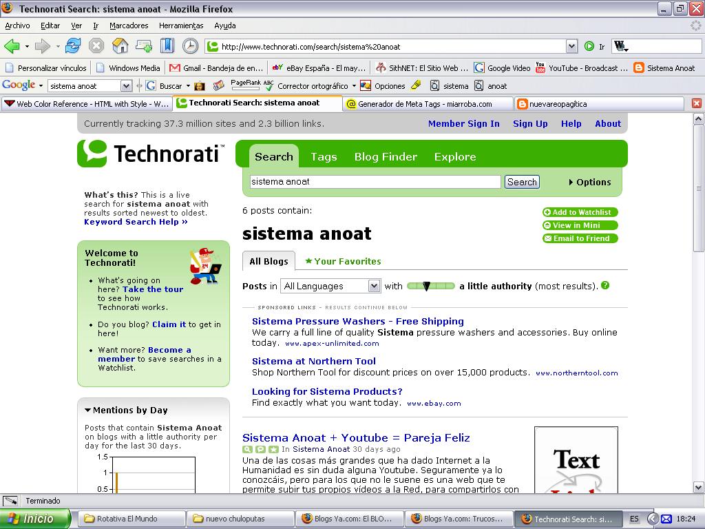Select the Tags tab on Technorati
The height and width of the screenshot is (529, 705).
[x=324, y=156]
